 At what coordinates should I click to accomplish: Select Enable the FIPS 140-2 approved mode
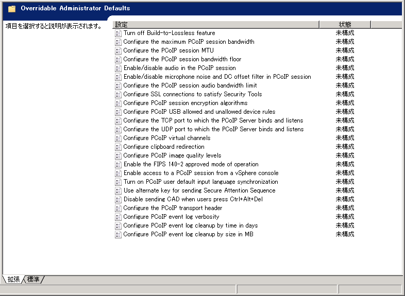coord(191,165)
